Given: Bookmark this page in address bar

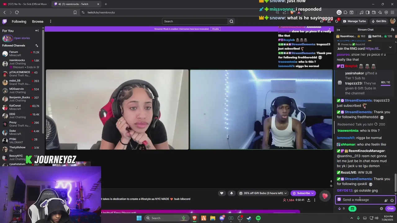Looking at the screenshot, I should click(x=75, y=12).
